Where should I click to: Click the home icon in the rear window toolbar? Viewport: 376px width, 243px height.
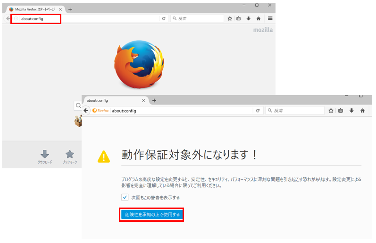tap(259, 18)
